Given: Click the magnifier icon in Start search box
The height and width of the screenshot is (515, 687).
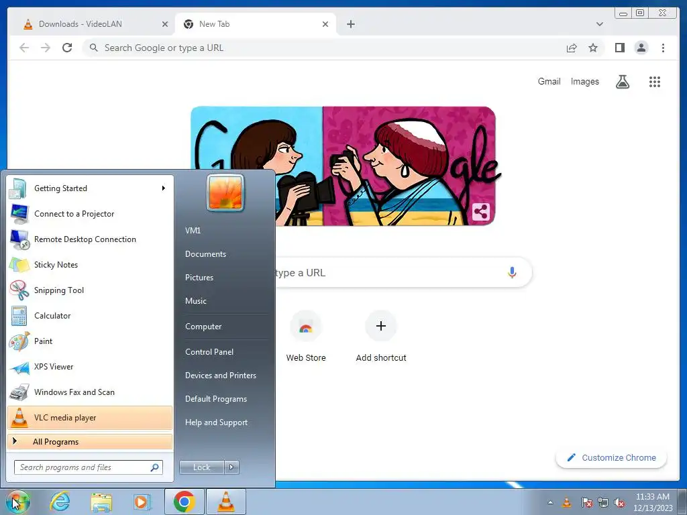Looking at the screenshot, I should 154,467.
